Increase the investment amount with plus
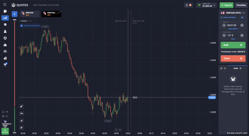Viewport: 249px width, 136px height. click(242, 35)
